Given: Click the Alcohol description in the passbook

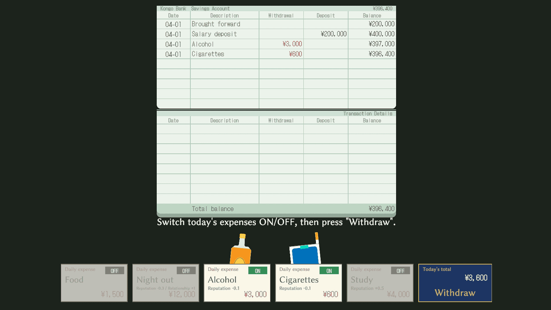Looking at the screenshot, I should click(x=203, y=44).
